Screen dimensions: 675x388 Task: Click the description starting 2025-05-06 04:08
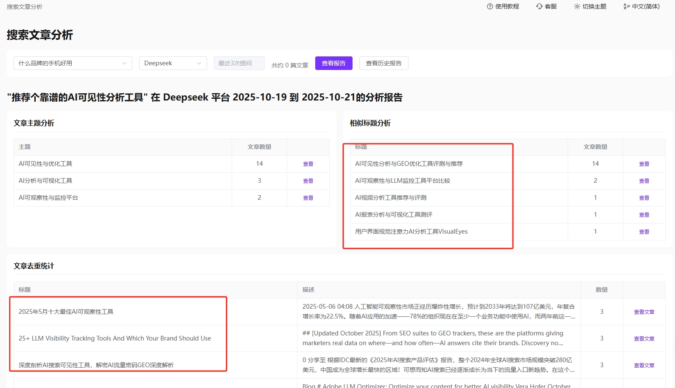click(439, 312)
